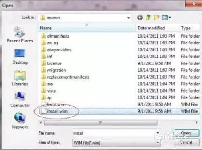Expand the File name dropdown arrow
The height and width of the screenshot is (150, 202).
158,133
